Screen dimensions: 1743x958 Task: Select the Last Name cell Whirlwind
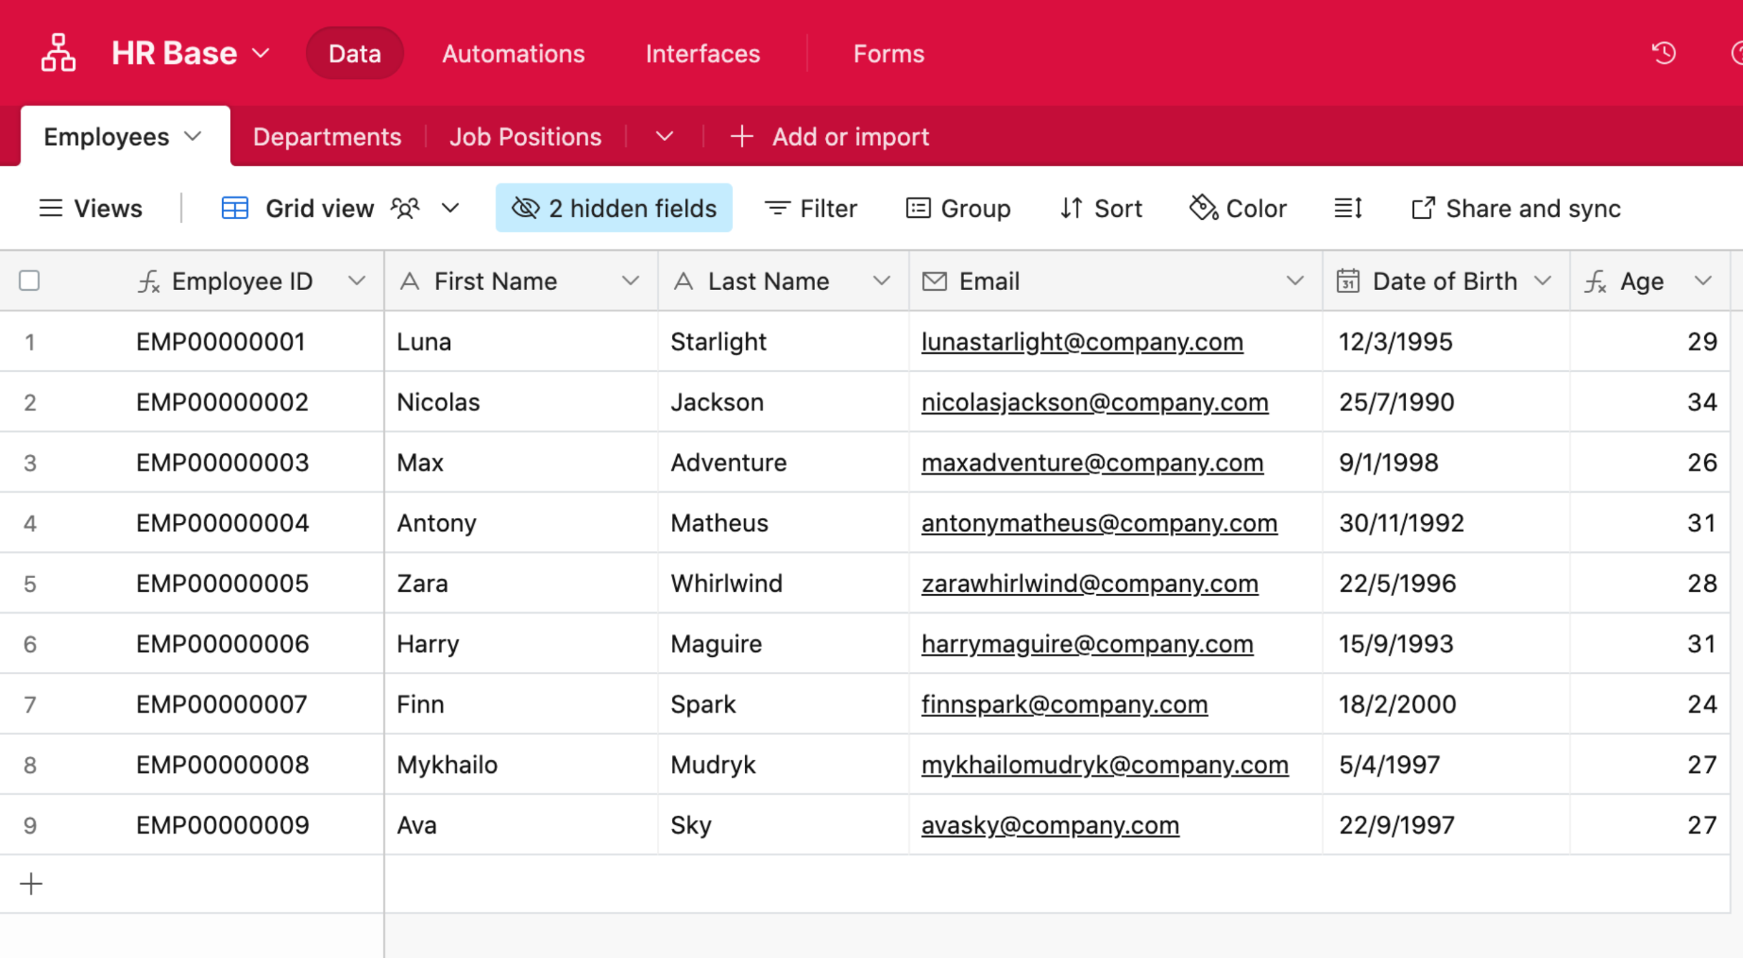point(784,584)
